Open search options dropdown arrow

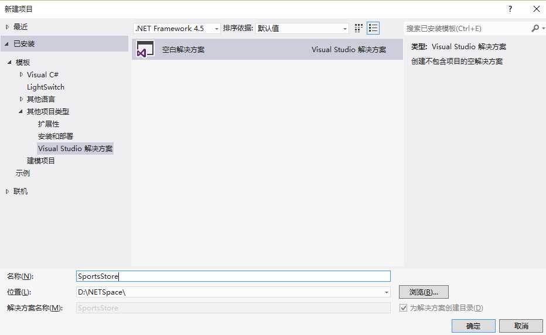(543, 28)
